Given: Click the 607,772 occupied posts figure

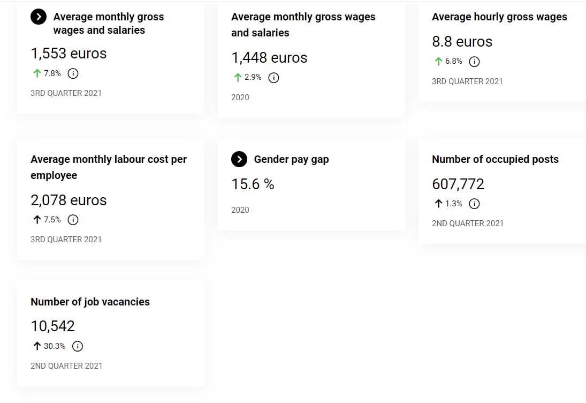Looking at the screenshot, I should [x=458, y=184].
